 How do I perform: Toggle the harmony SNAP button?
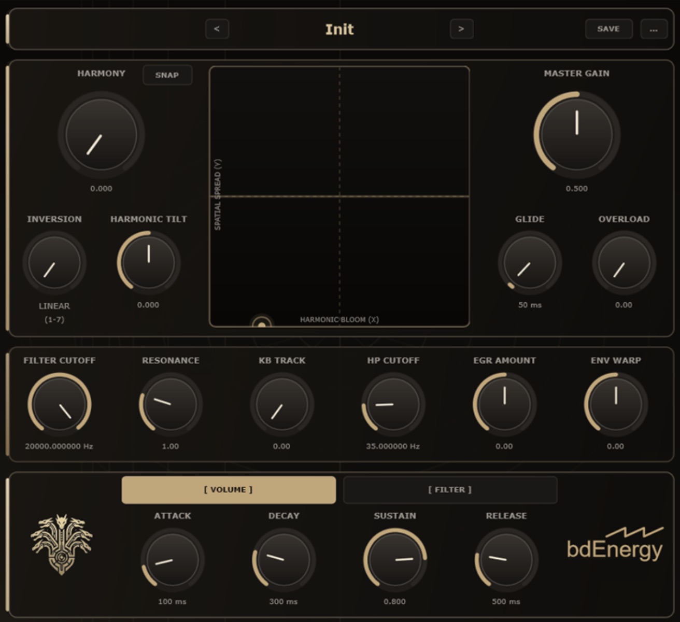pyautogui.click(x=167, y=75)
